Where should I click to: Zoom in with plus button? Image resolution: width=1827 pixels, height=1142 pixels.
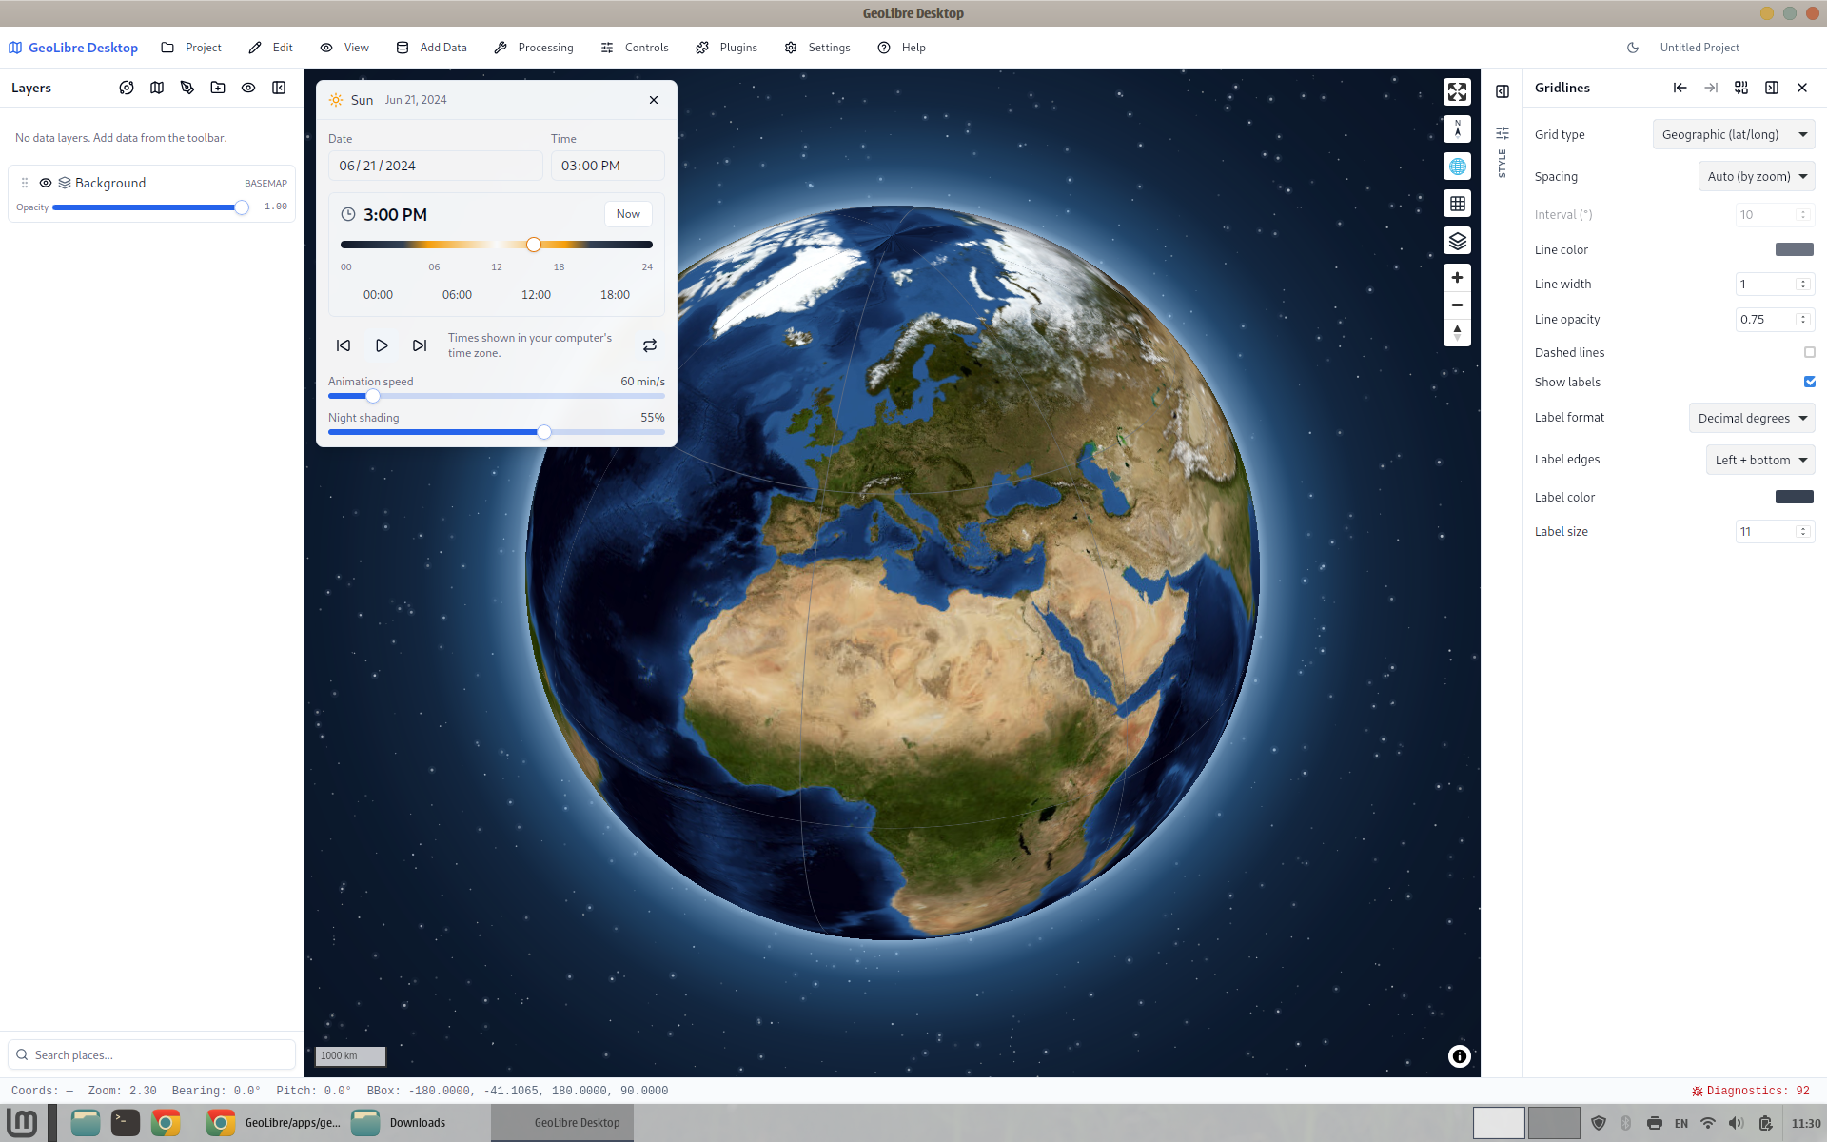[1457, 278]
